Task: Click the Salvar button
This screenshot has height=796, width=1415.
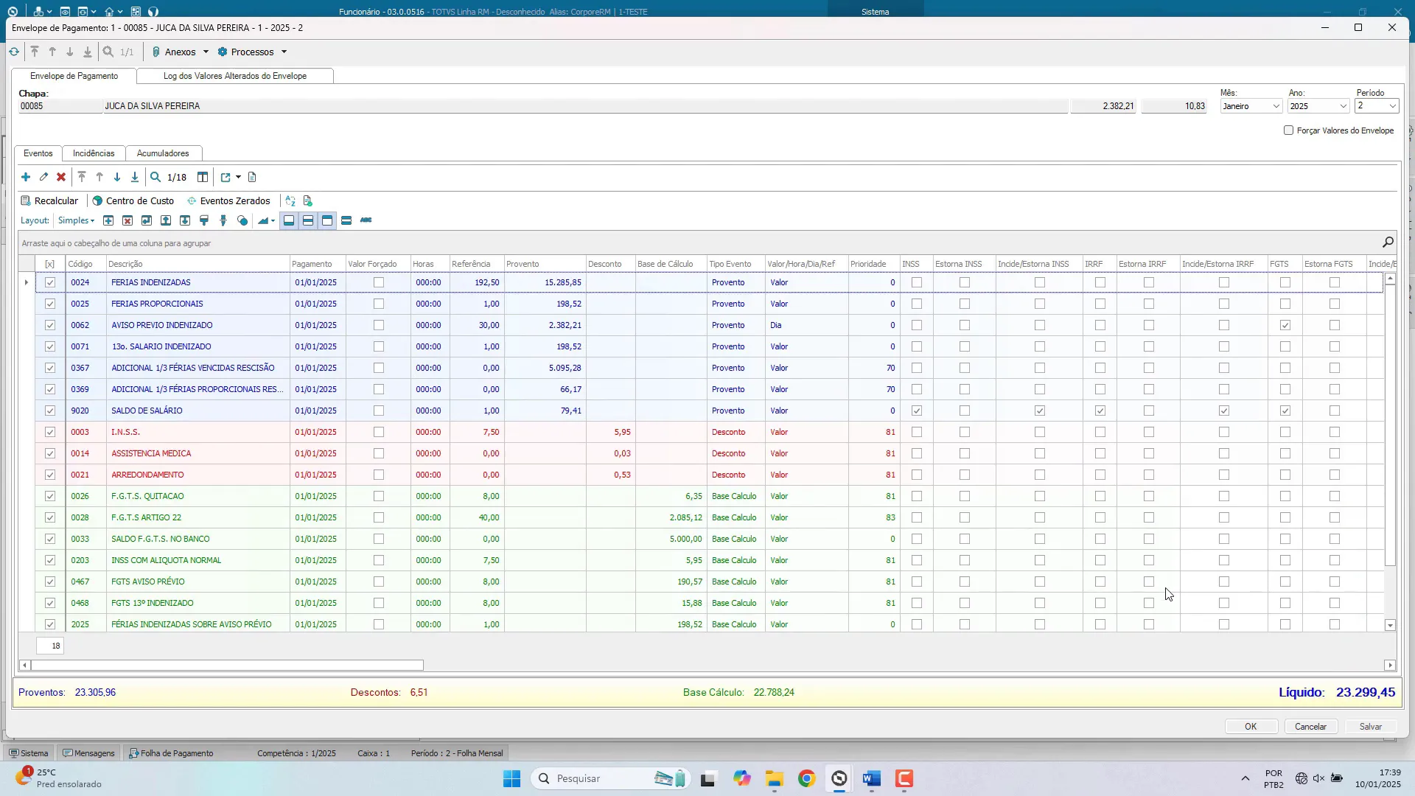Action: [1370, 726]
